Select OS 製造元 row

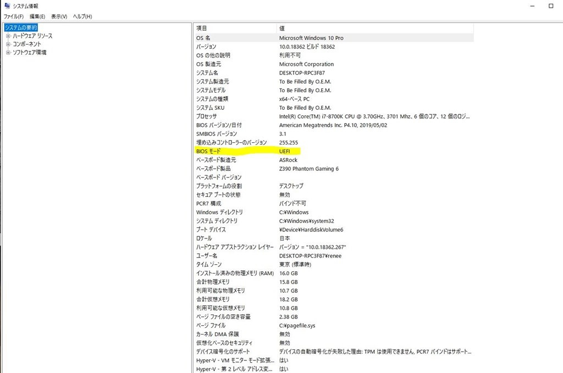coord(334,64)
